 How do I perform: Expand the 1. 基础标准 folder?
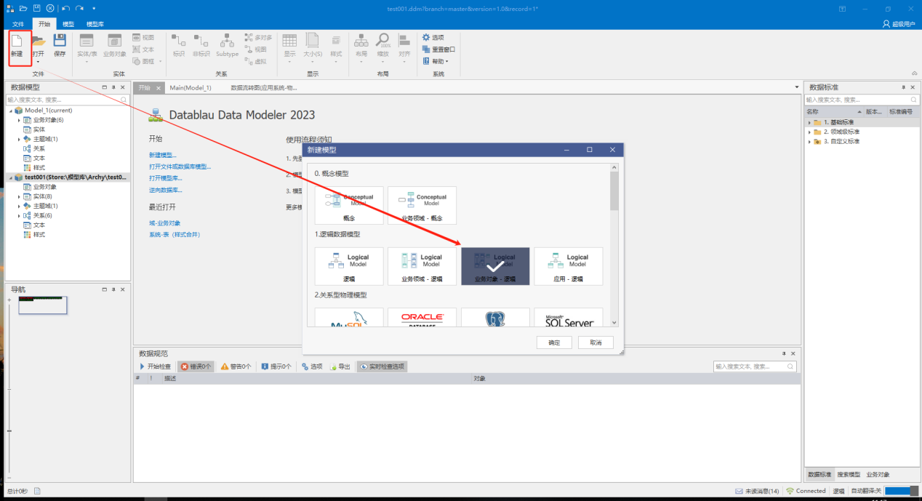809,122
